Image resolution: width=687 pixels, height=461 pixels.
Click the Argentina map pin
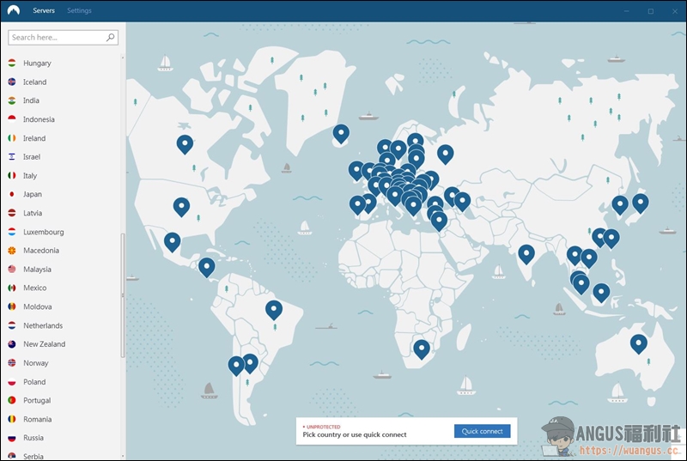tap(251, 363)
